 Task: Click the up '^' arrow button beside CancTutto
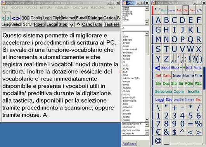pos(78,24)
